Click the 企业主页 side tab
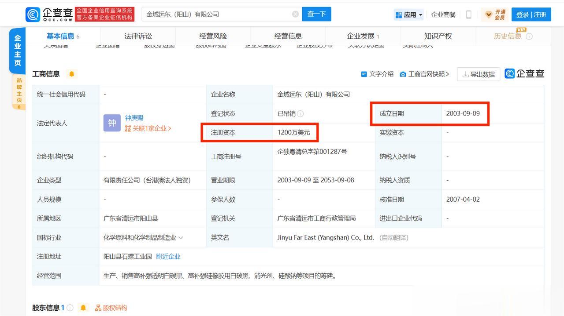This screenshot has height=316, width=564. point(17,50)
